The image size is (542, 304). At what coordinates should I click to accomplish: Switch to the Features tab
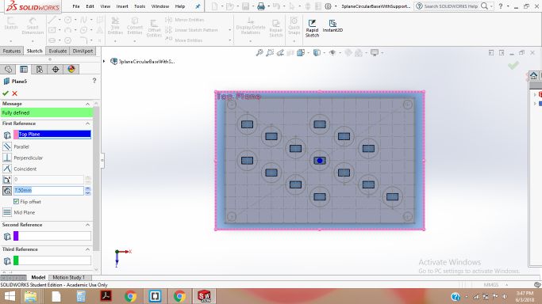(x=12, y=51)
